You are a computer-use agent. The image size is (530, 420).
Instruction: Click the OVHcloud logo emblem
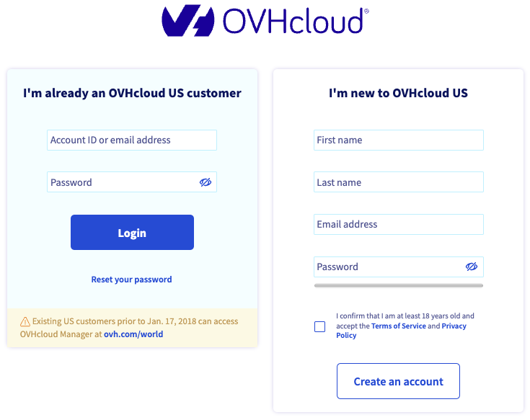pyautogui.click(x=188, y=21)
